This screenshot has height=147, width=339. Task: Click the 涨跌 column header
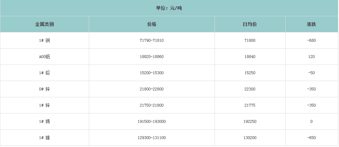tap(311, 24)
